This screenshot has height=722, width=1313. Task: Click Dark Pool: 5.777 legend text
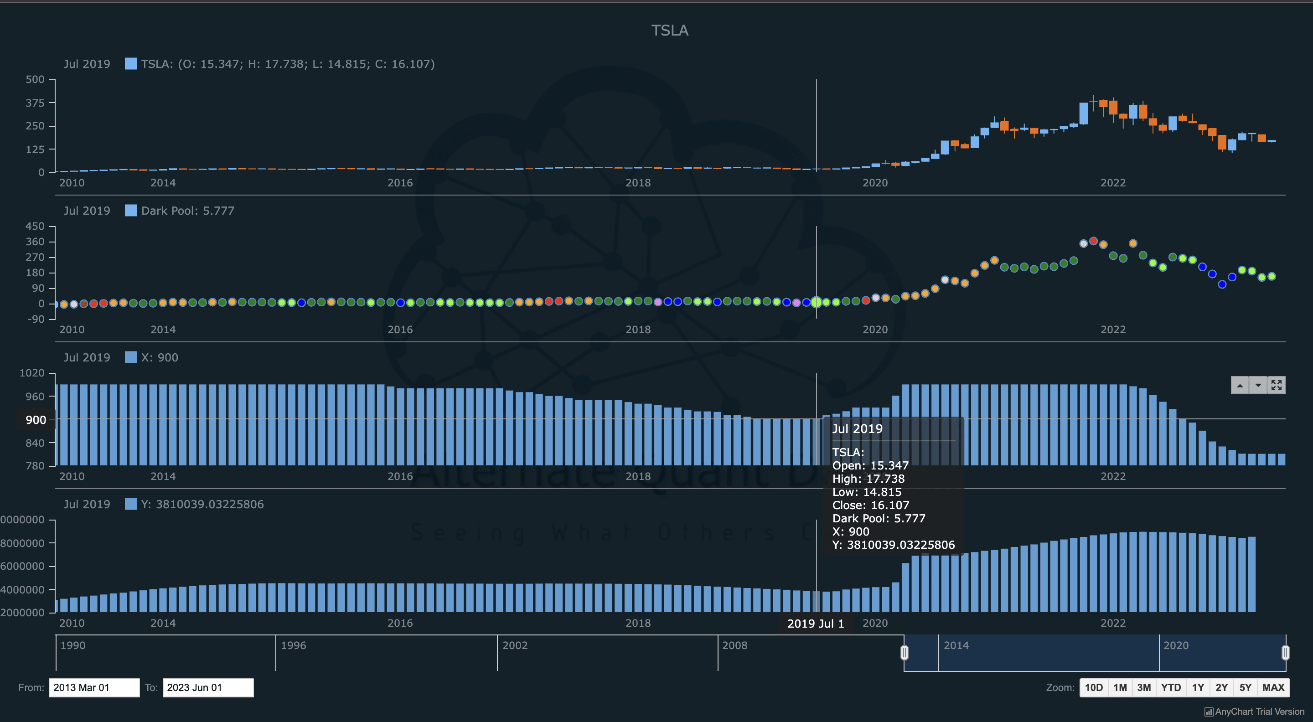point(187,211)
